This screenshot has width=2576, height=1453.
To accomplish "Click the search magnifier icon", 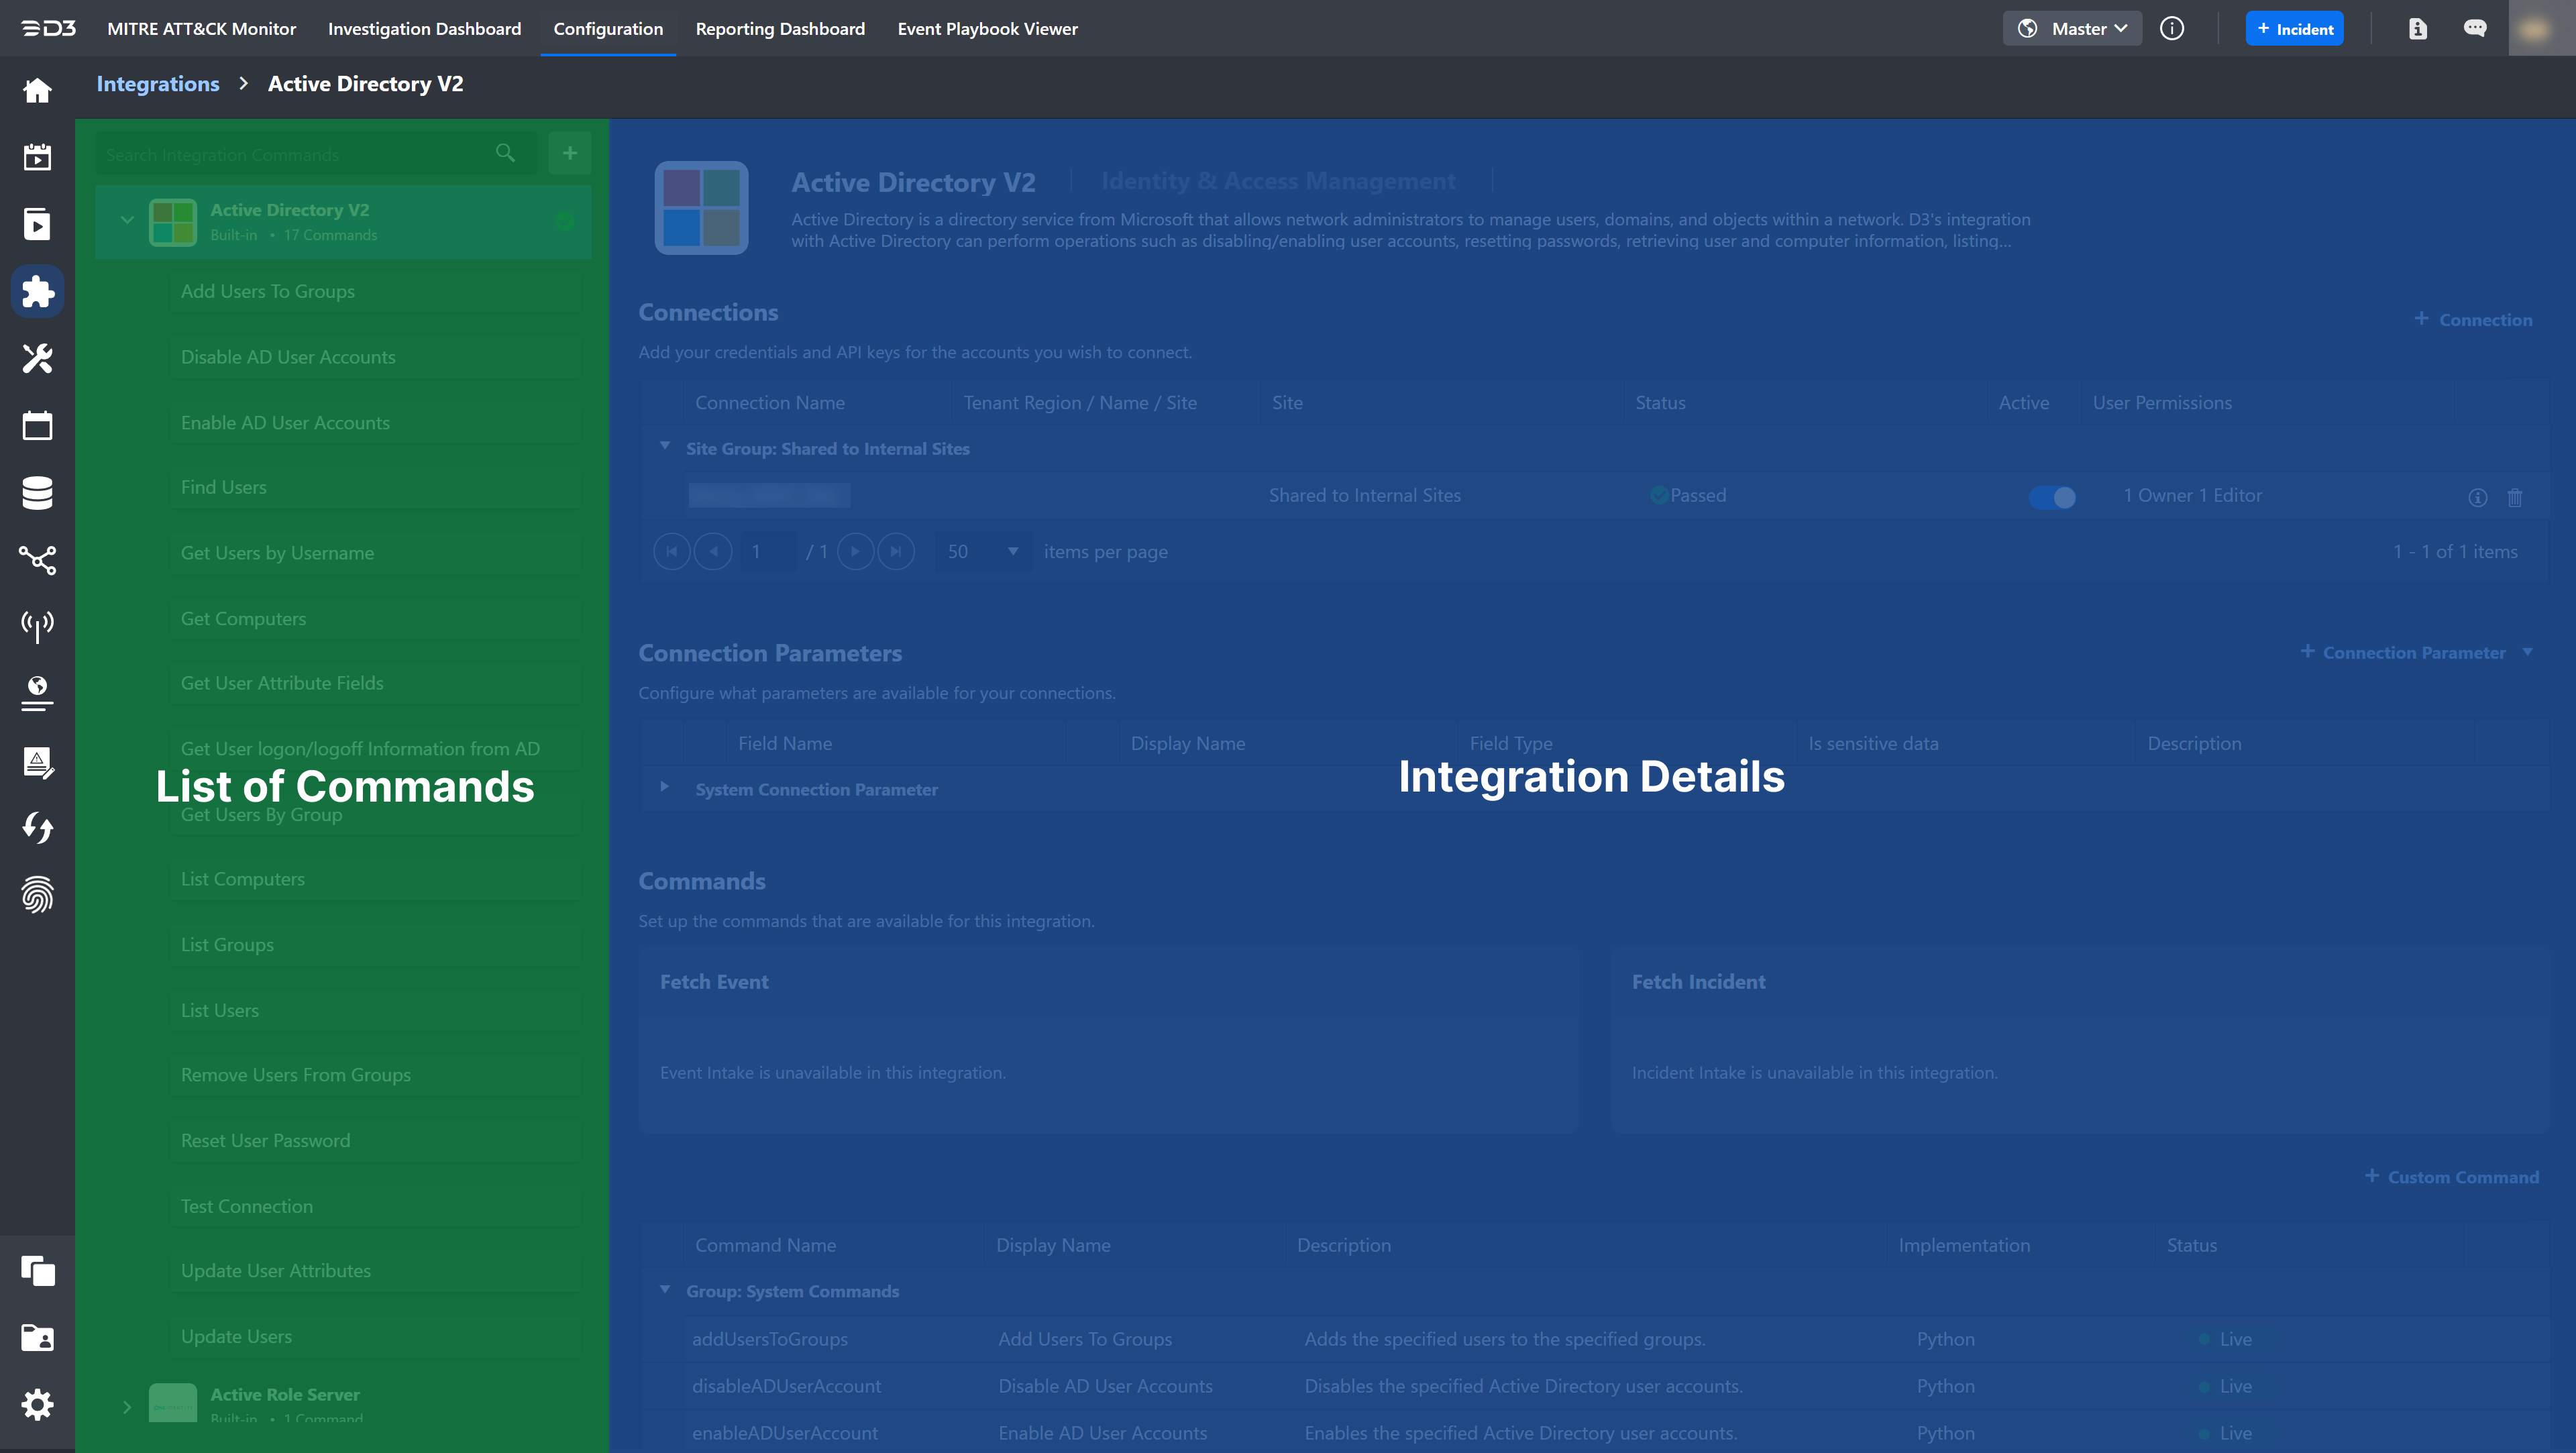I will click(505, 153).
